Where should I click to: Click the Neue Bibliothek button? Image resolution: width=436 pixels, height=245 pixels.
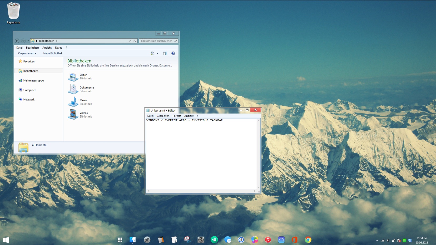(53, 53)
